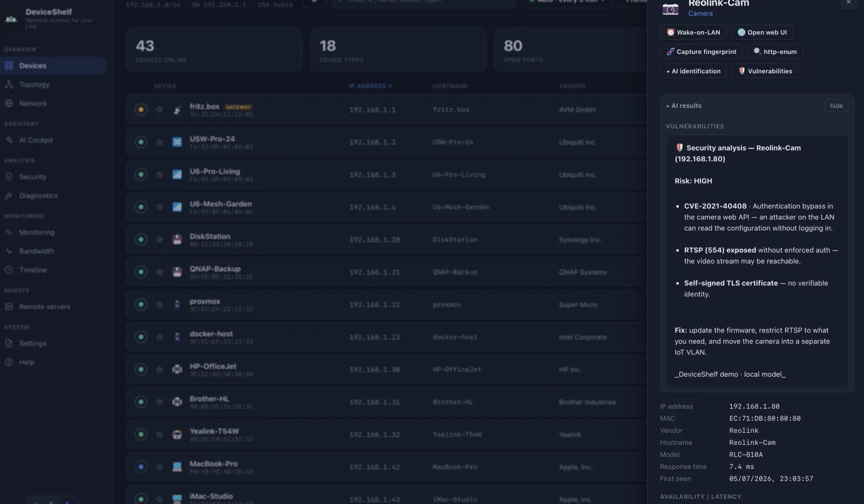Click MAC value EC:71:DB:80:80:80
This screenshot has height=504, width=864.
(765, 418)
